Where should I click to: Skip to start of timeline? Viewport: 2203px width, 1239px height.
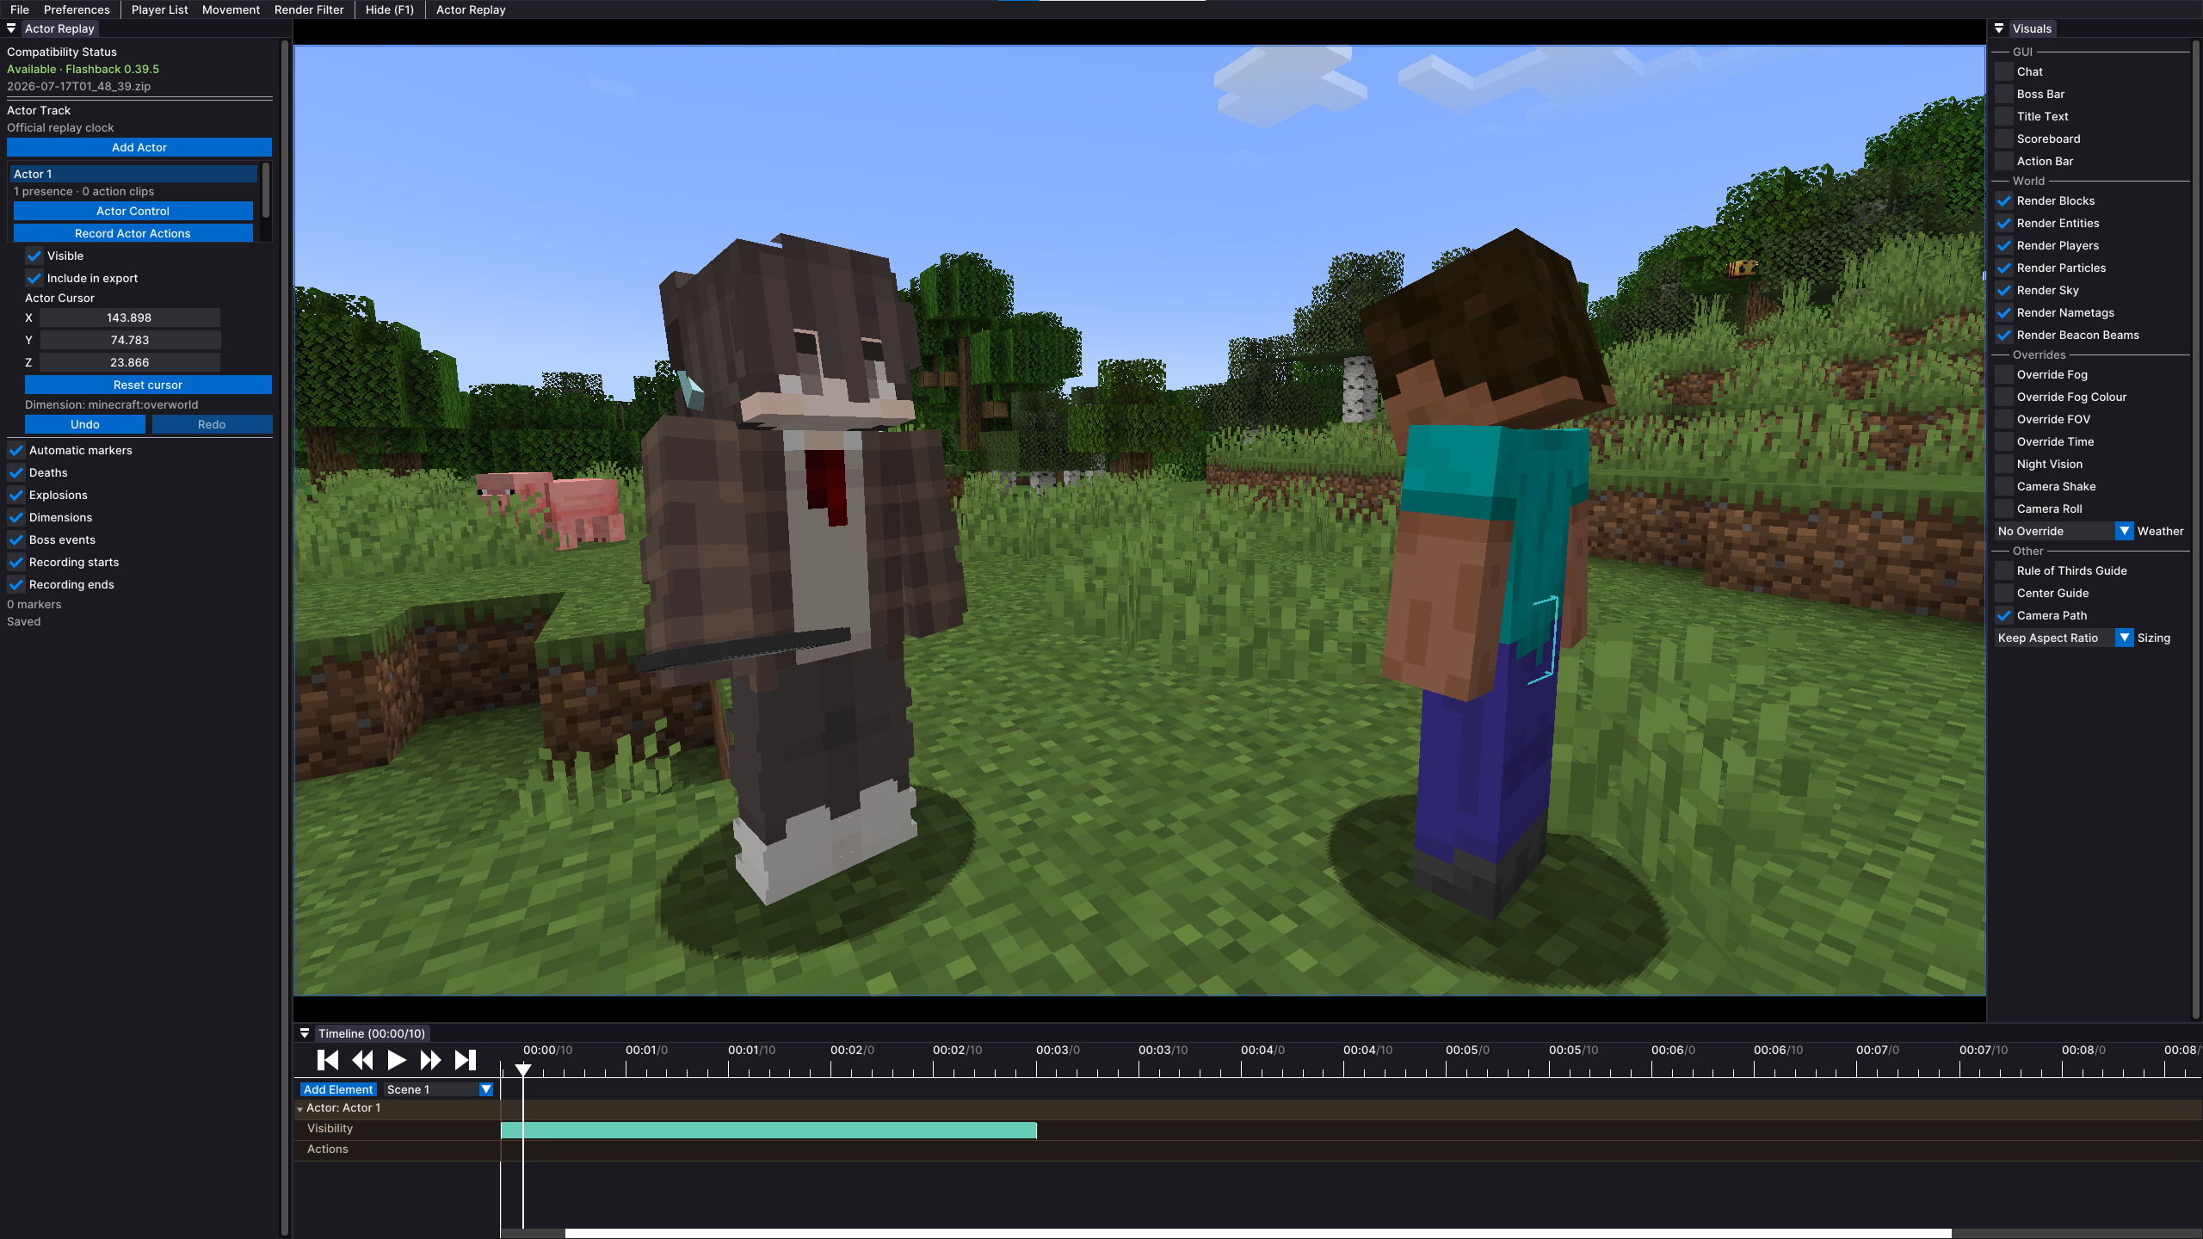click(x=328, y=1060)
